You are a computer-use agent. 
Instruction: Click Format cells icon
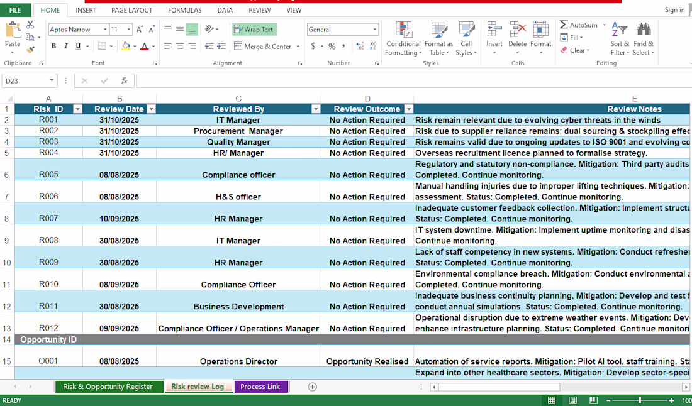[540, 30]
